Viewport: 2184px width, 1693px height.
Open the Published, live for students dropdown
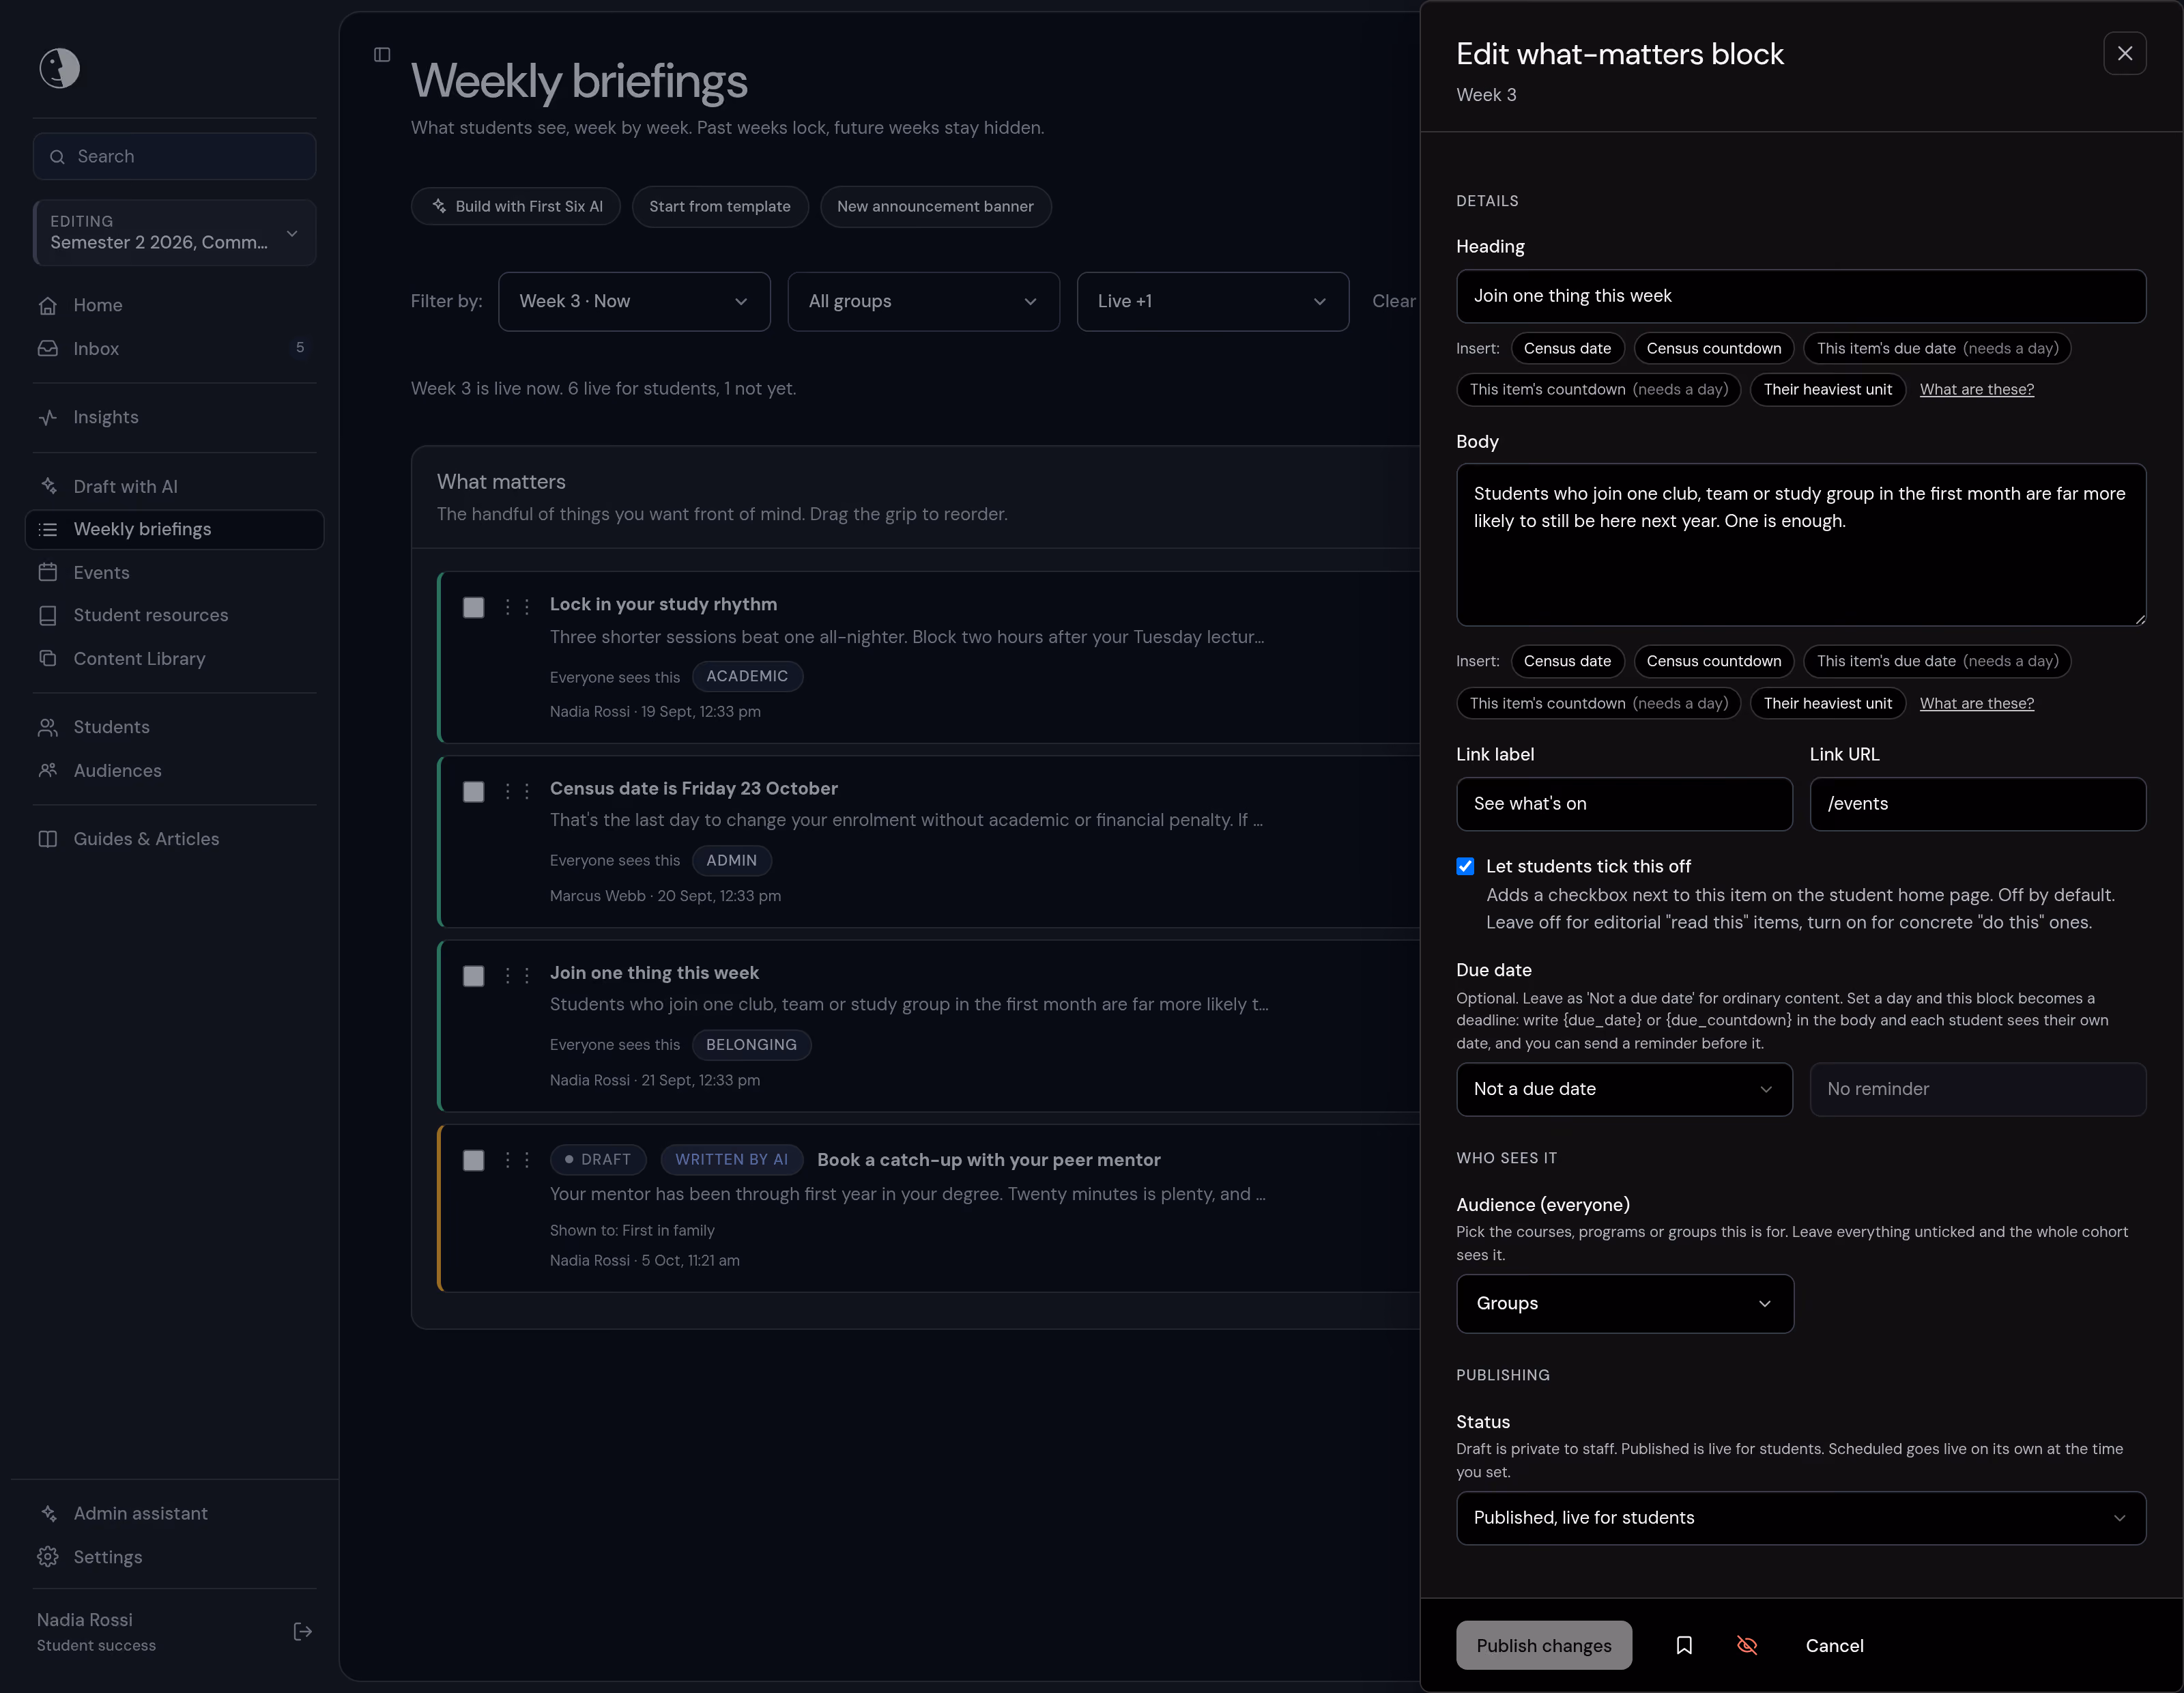pos(1800,1517)
